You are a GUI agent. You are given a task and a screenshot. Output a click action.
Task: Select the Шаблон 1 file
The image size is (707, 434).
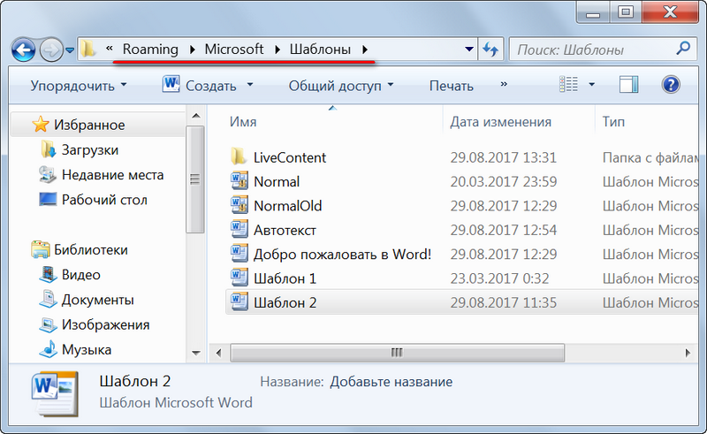click(285, 278)
